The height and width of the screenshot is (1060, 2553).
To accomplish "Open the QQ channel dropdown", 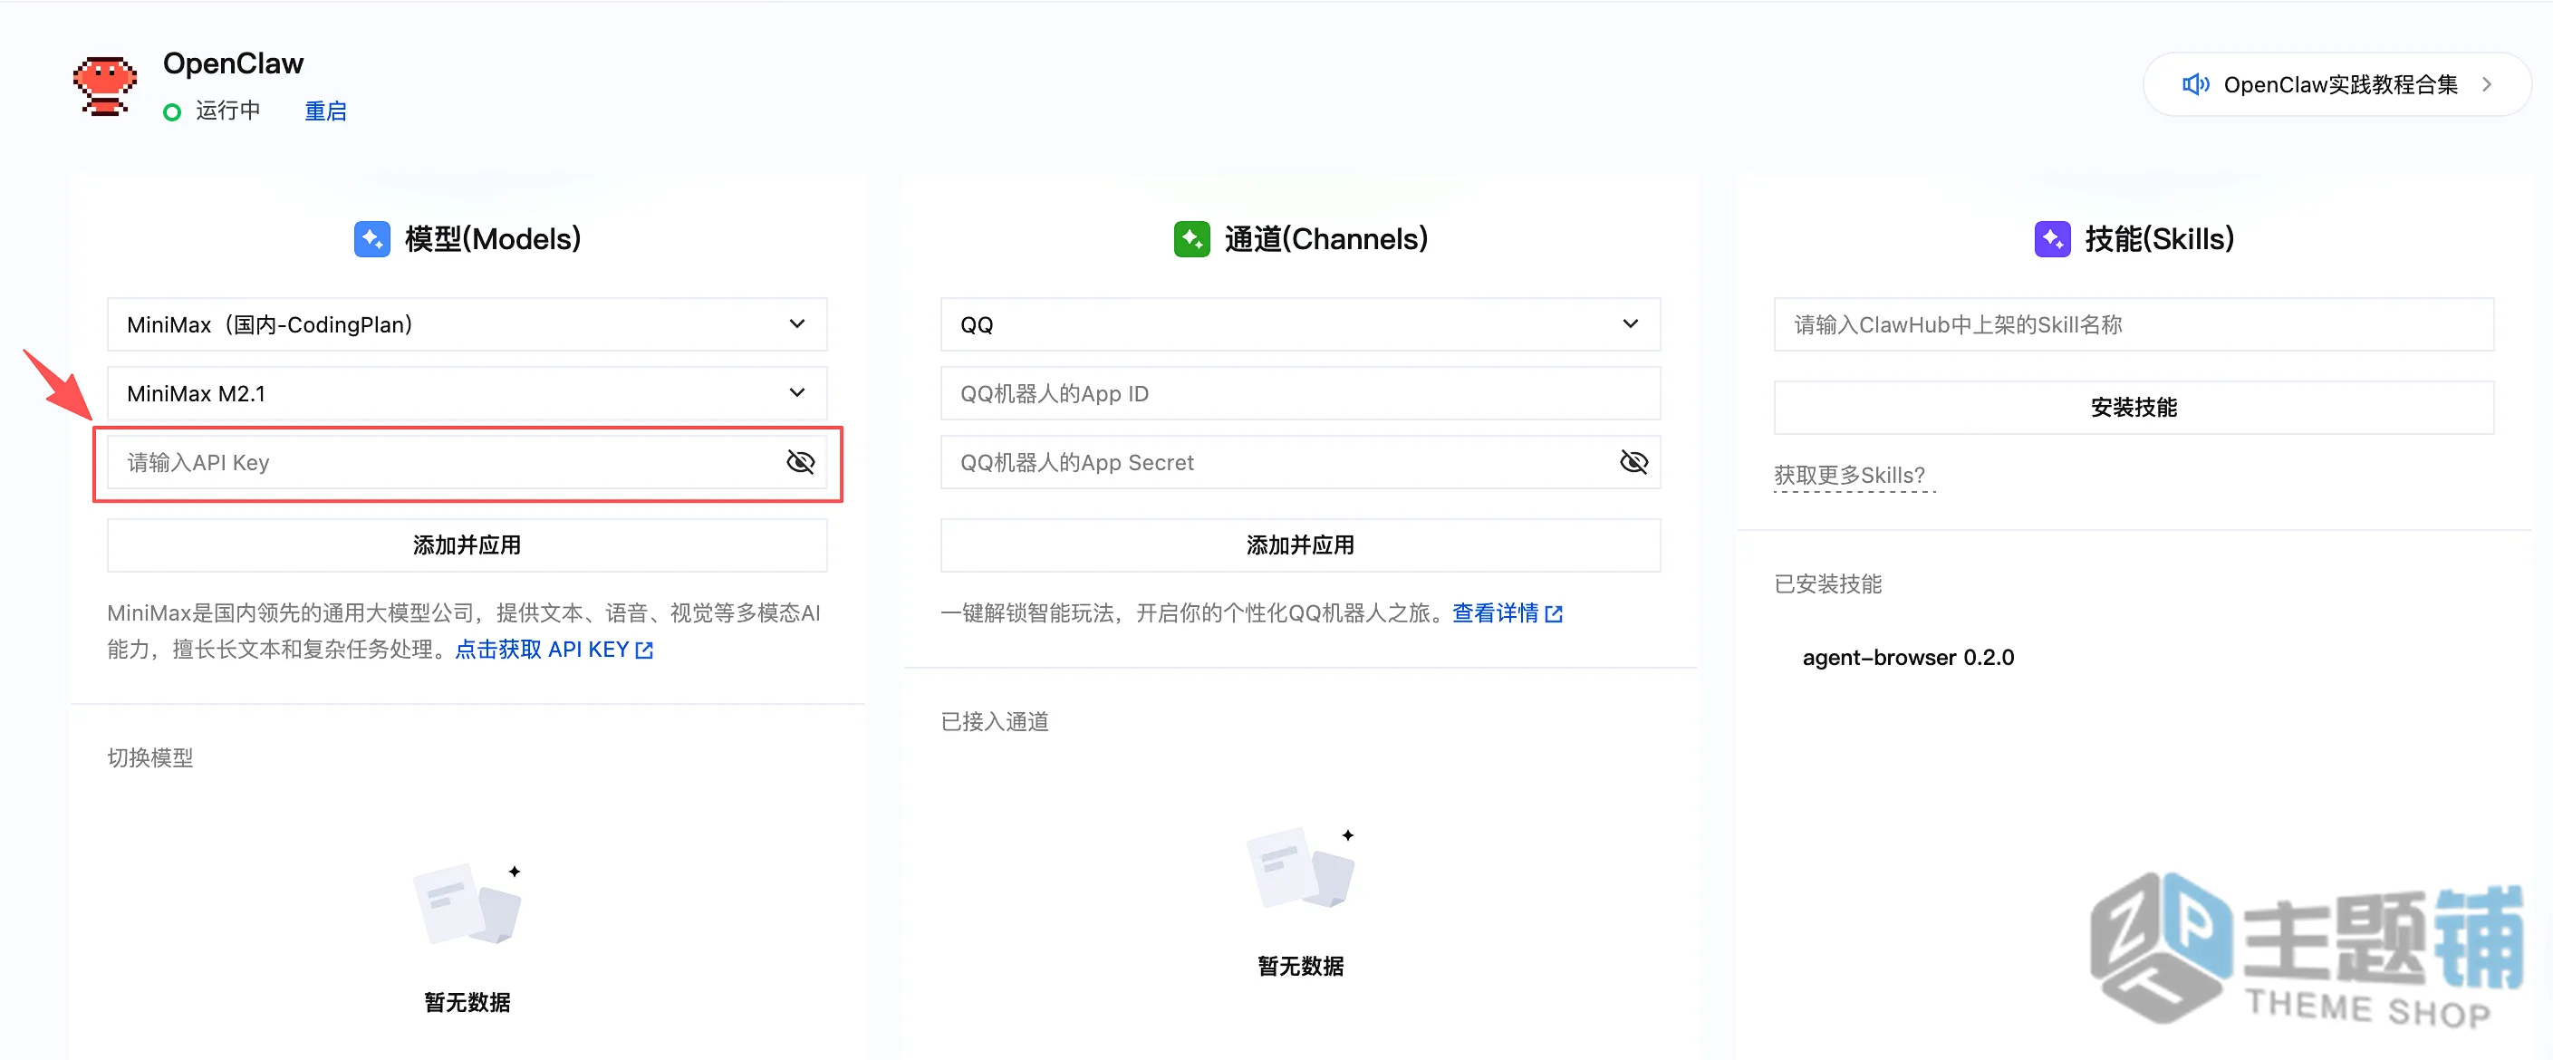I will click(1300, 324).
